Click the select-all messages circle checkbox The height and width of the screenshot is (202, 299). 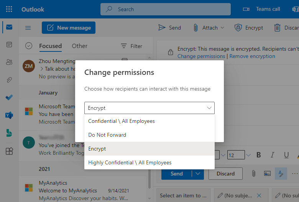point(29,46)
